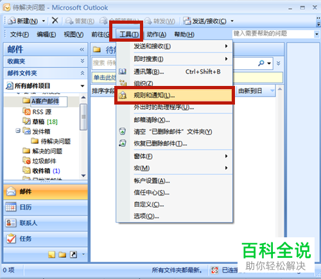Collapse the Mail navigation pane

[x=82, y=49]
